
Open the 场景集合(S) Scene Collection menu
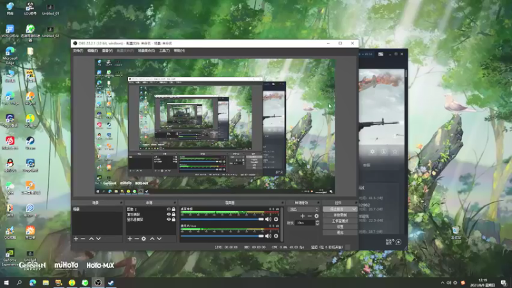point(147,51)
